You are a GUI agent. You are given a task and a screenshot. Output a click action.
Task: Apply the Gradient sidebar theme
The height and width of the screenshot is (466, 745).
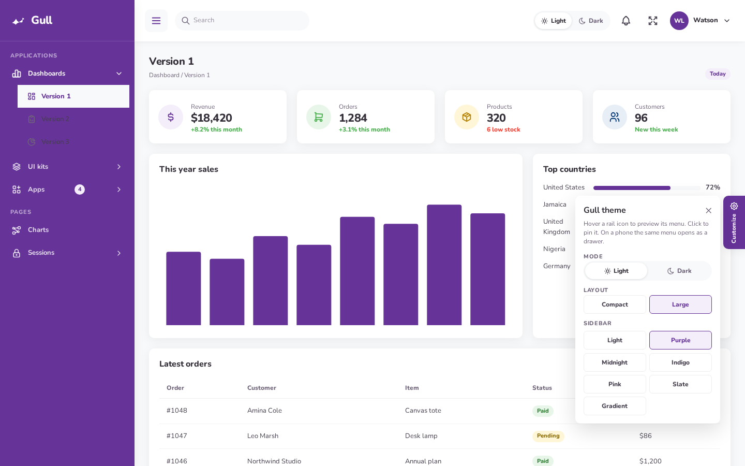point(615,406)
